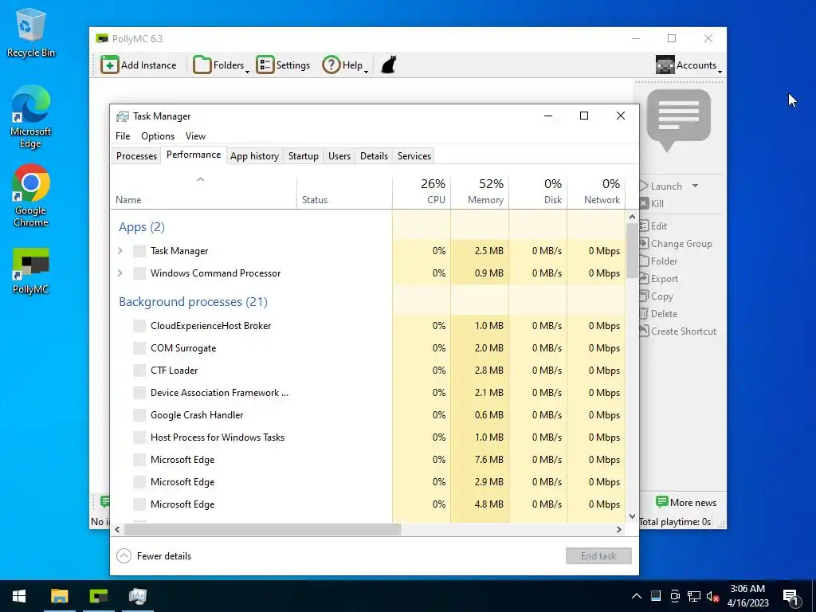Screen dimensions: 816x612
Task: Sort by the CPU column header
Action: click(x=422, y=193)
